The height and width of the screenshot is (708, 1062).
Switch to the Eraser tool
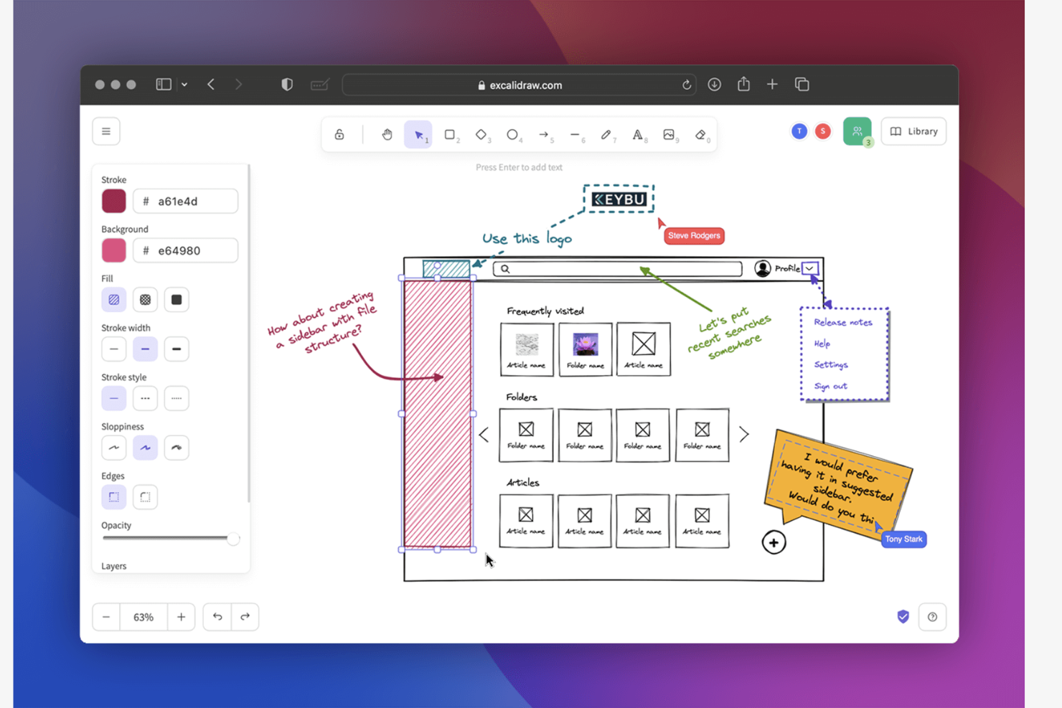(x=701, y=134)
